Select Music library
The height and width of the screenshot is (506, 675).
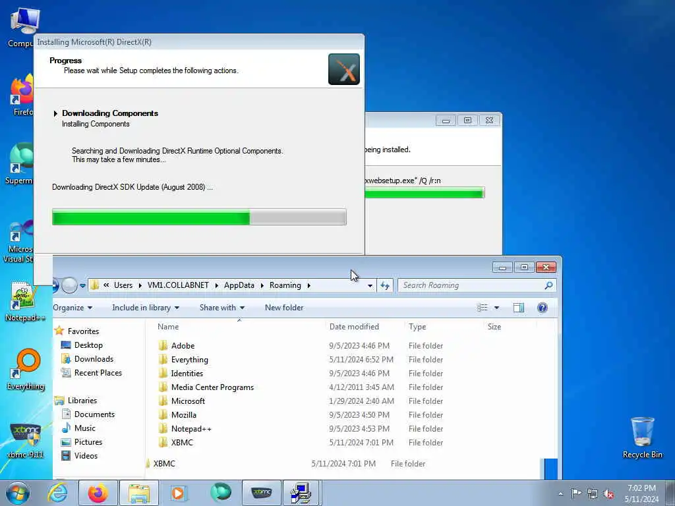(78, 428)
